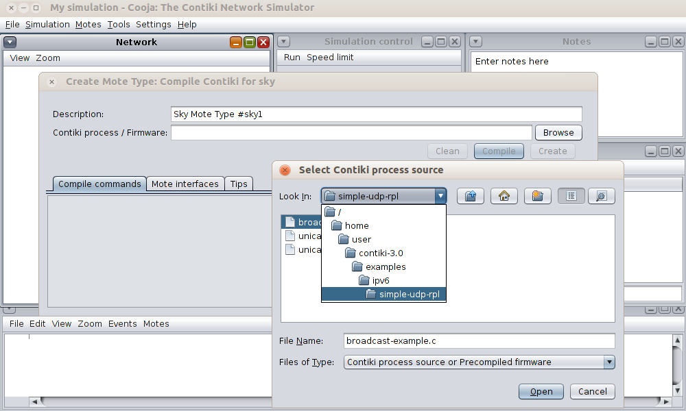Screen dimensions: 686x411
Task: Switch file chooser to Details view
Action: (x=602, y=196)
